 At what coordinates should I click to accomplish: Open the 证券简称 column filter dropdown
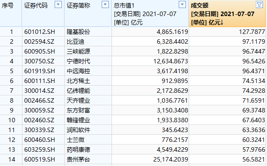point(105,4)
